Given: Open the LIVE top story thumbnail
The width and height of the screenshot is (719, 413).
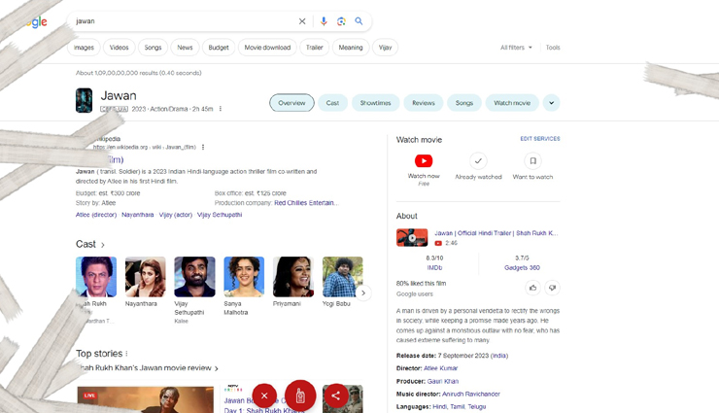Looking at the screenshot, I should 146,399.
